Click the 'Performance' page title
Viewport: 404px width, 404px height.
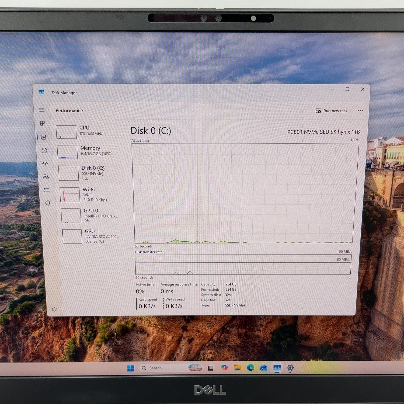tap(69, 111)
